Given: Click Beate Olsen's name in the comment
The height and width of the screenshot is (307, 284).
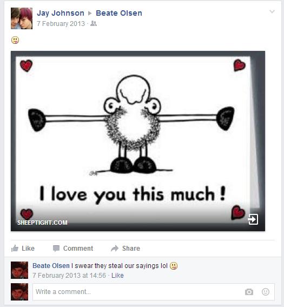Looking at the screenshot, I should pyautogui.click(x=51, y=266).
